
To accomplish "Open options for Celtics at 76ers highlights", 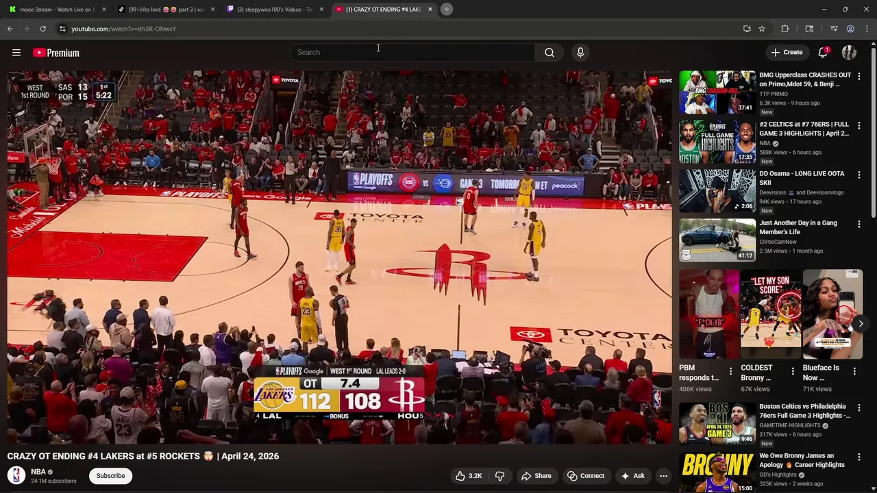I will pos(859,125).
